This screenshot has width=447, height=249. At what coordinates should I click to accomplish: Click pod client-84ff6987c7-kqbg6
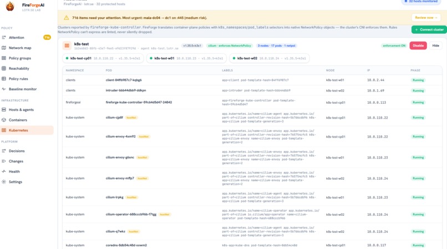coord(124,80)
